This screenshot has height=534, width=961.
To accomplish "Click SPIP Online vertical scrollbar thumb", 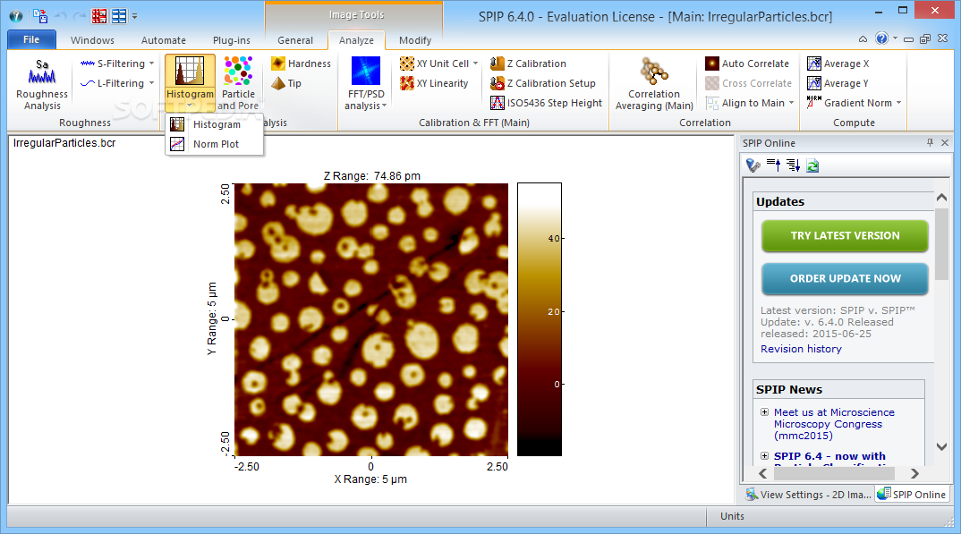I will [x=941, y=243].
